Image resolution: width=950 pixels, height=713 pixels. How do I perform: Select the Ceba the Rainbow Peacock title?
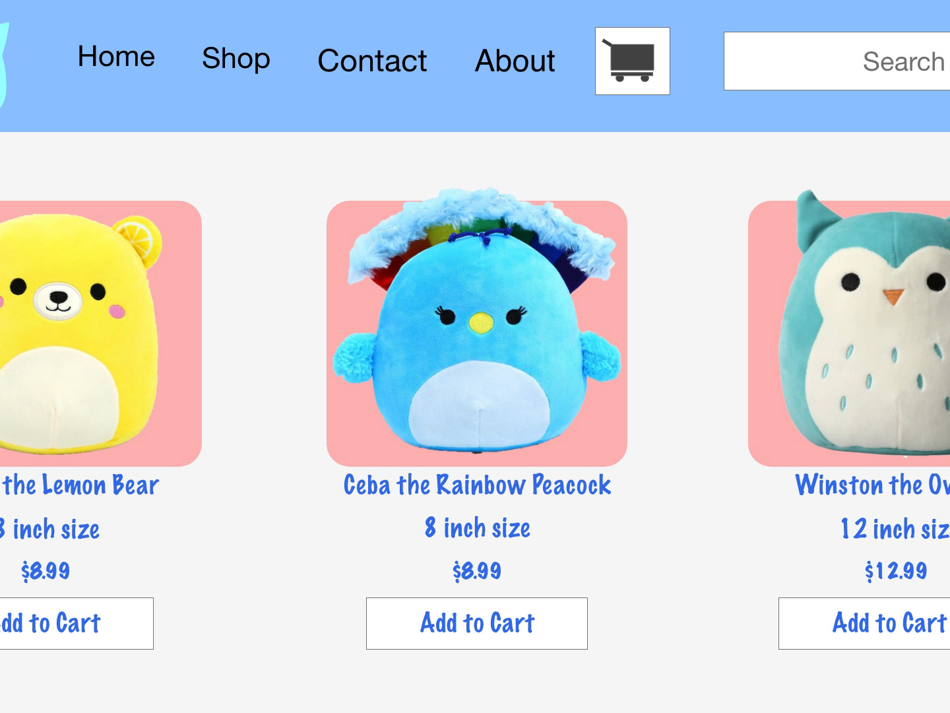point(477,485)
